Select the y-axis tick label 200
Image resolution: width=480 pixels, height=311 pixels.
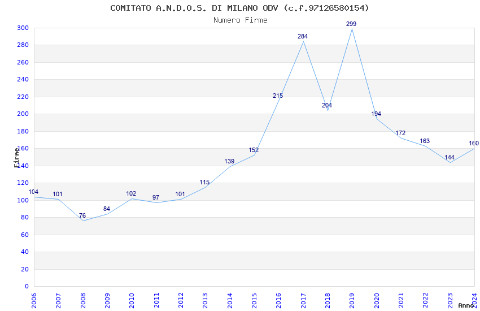point(23,114)
